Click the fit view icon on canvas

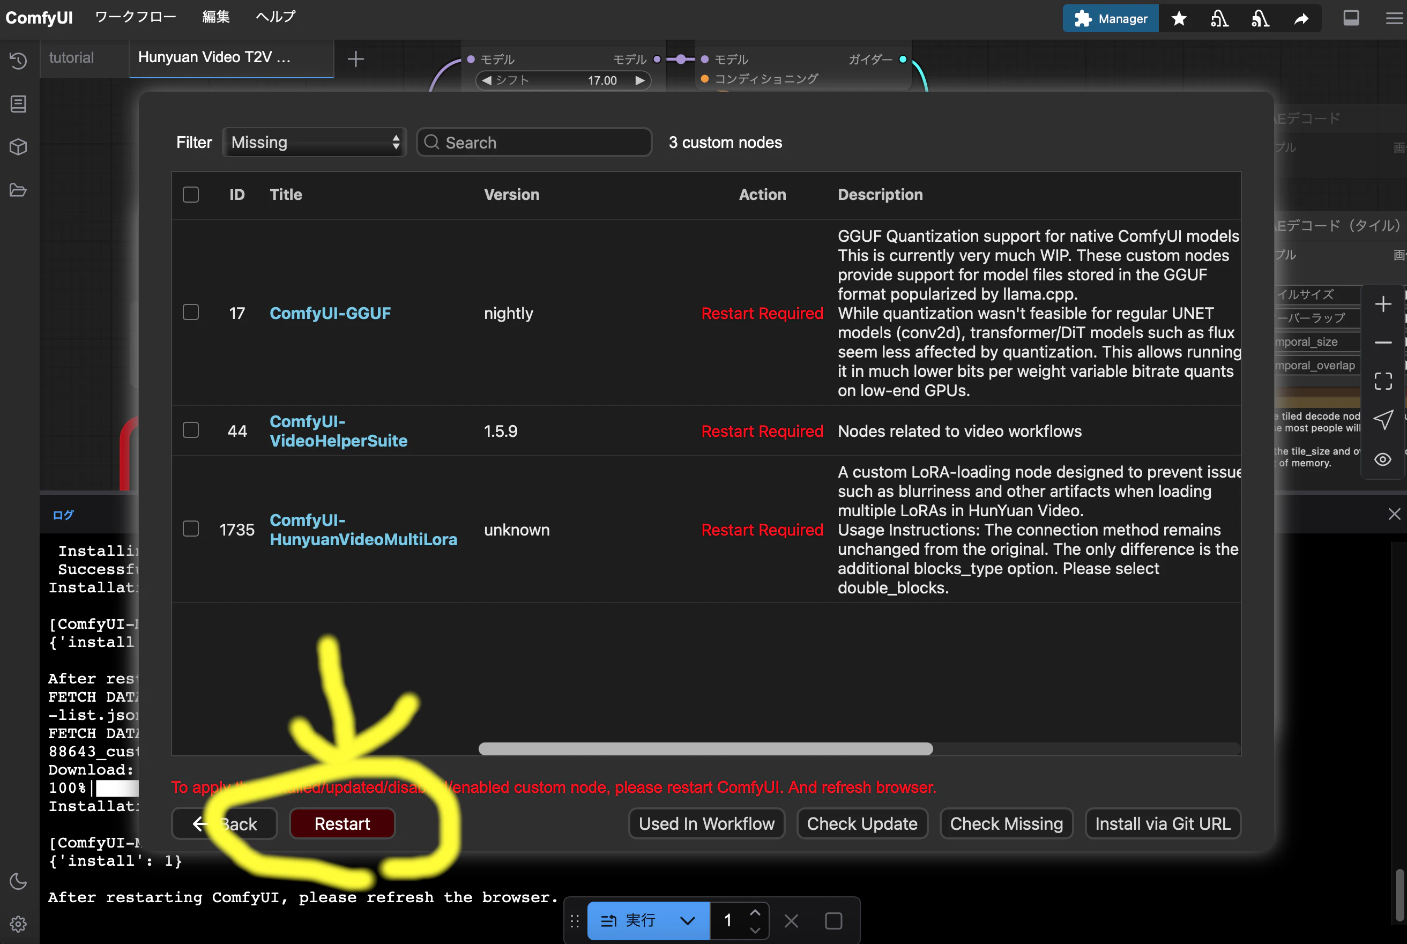[x=1383, y=381]
